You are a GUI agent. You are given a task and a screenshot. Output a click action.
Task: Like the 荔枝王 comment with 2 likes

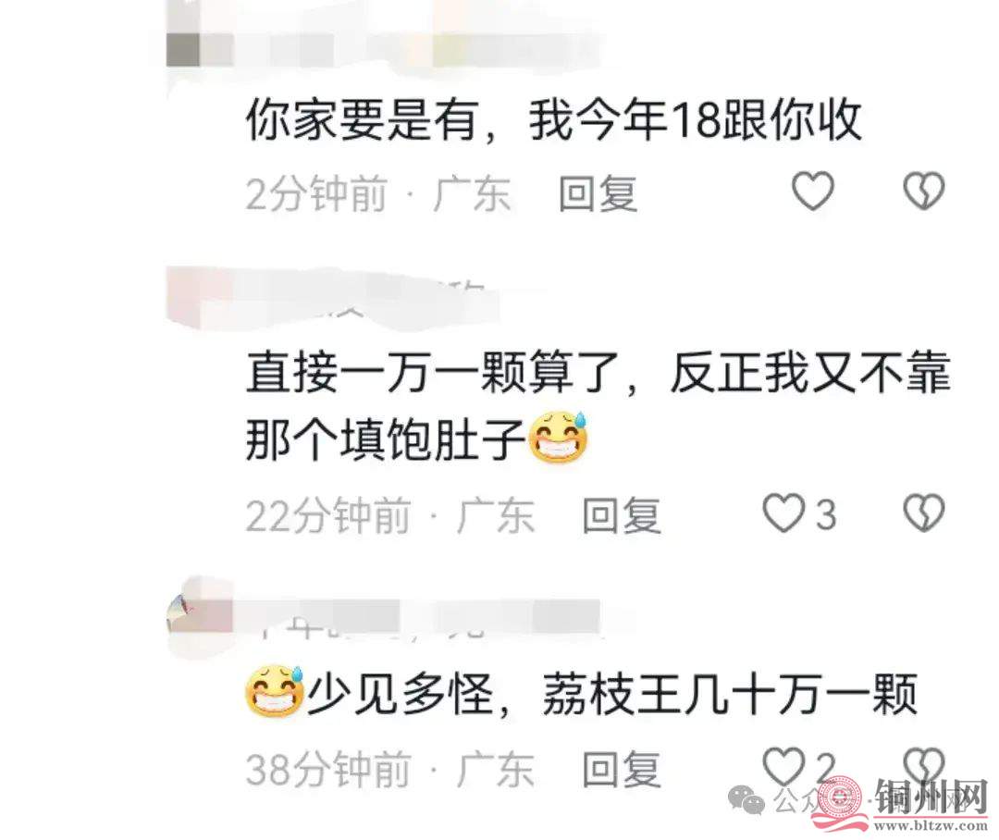(784, 766)
